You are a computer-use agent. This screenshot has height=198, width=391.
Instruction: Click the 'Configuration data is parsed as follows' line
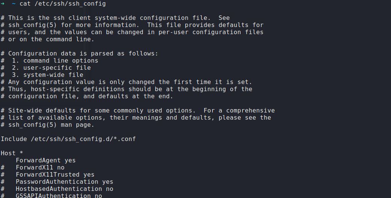tap(83, 54)
